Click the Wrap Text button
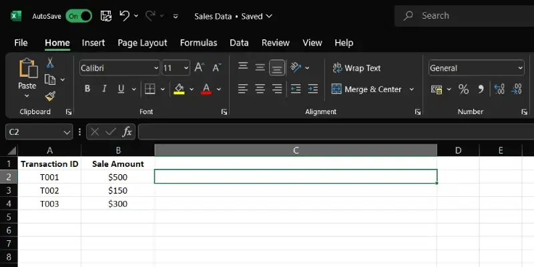 coord(356,68)
